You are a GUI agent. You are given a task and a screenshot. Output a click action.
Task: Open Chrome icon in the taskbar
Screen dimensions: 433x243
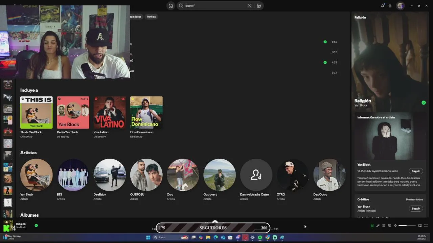(x=268, y=237)
